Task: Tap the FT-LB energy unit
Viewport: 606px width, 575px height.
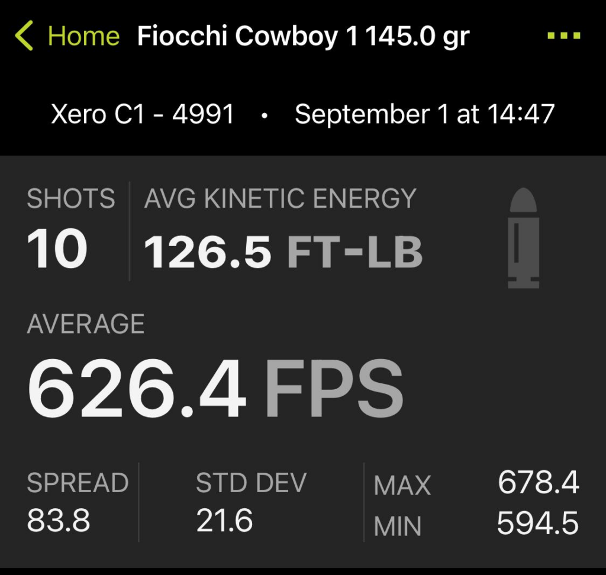Action: (354, 251)
